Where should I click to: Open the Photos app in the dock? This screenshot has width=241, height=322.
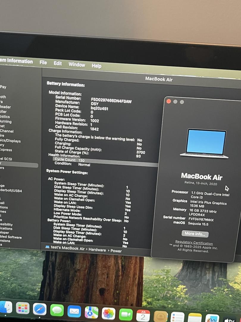(x=109, y=314)
